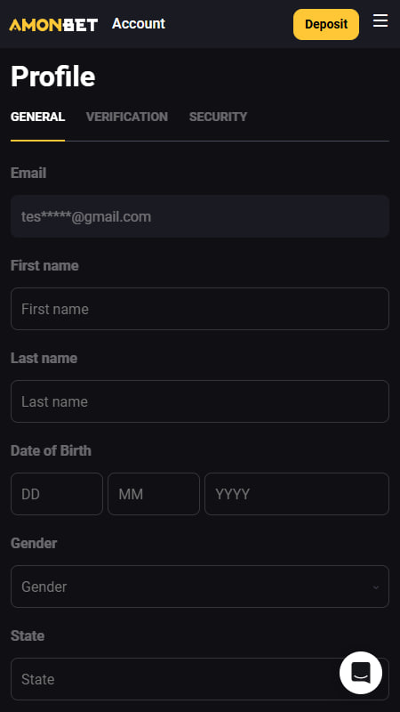The image size is (400, 712).
Task: Click the small chevron arrow in the Gender field
Action: tap(375, 587)
